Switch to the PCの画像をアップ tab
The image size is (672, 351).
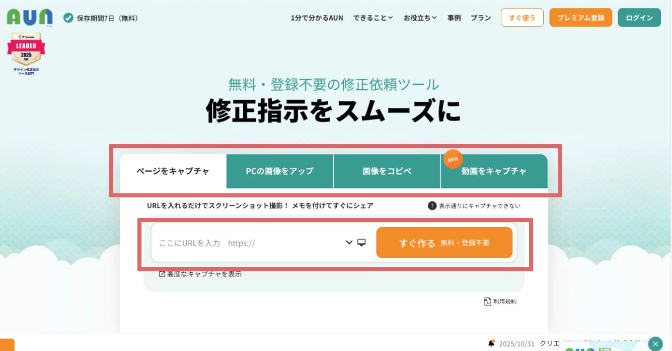[280, 171]
